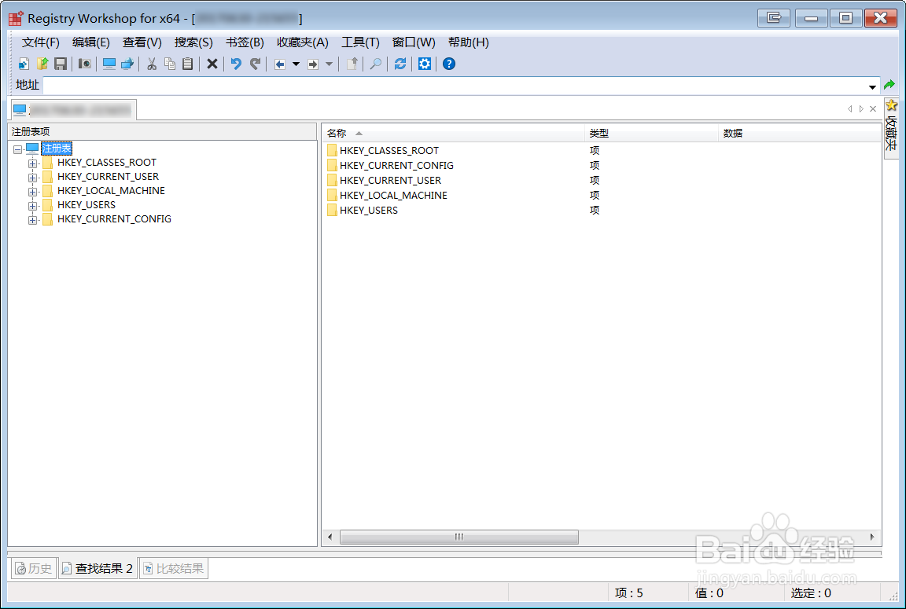The image size is (906, 609).
Task: Close the current document tab with the X
Action: tap(873, 108)
